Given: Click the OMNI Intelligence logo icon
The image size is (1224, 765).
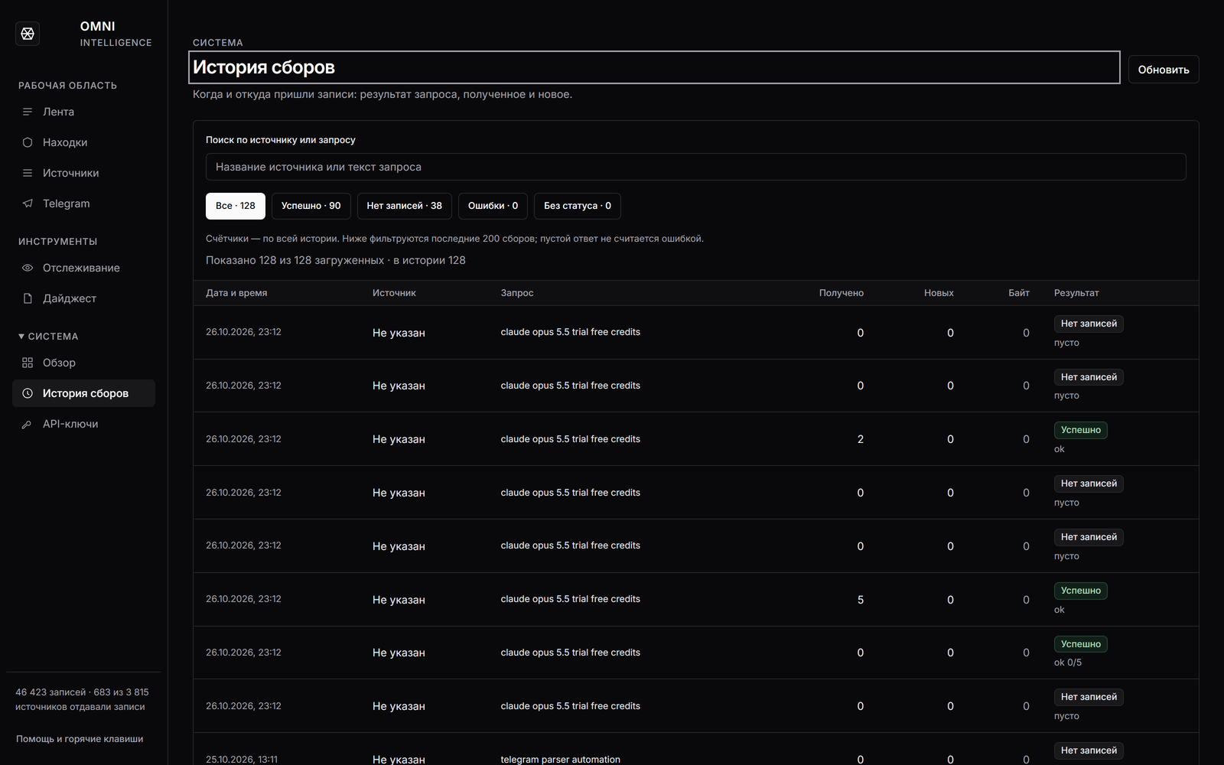Looking at the screenshot, I should [x=28, y=34].
